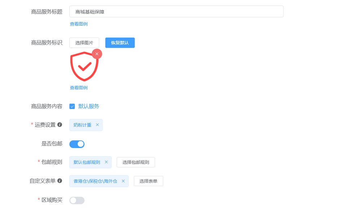
Task: Open 查看图例 link below shield image
Action: [79, 88]
